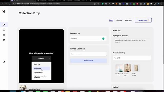
Task: Open the settings gear sidebar icon
Action: (x=4, y=40)
